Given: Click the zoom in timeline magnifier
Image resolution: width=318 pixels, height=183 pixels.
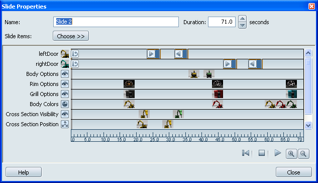Looking at the screenshot, I should pos(291,154).
